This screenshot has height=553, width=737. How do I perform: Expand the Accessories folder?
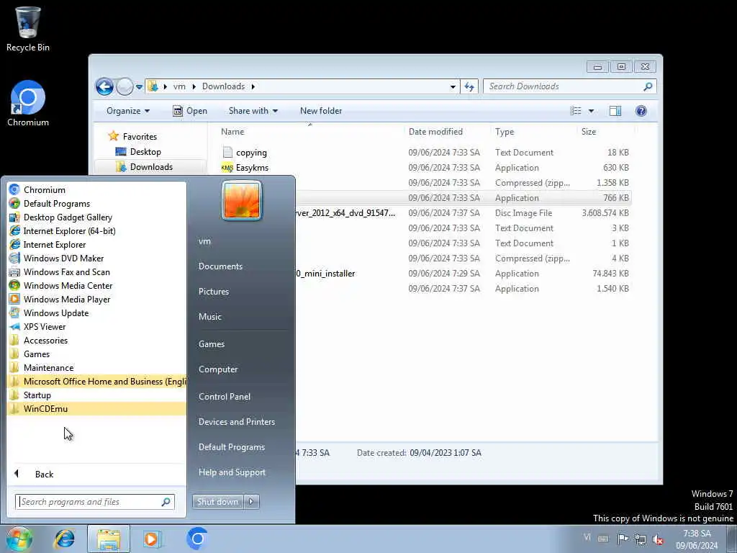coord(97,341)
